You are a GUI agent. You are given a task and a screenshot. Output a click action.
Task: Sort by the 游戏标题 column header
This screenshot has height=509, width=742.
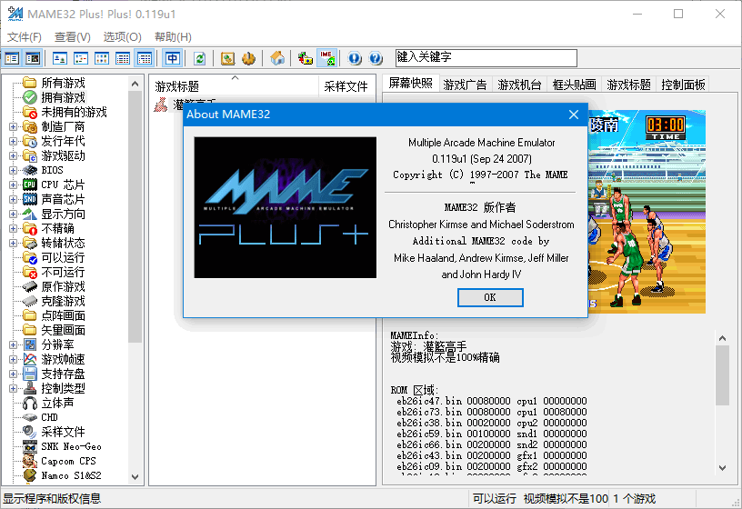[236, 85]
